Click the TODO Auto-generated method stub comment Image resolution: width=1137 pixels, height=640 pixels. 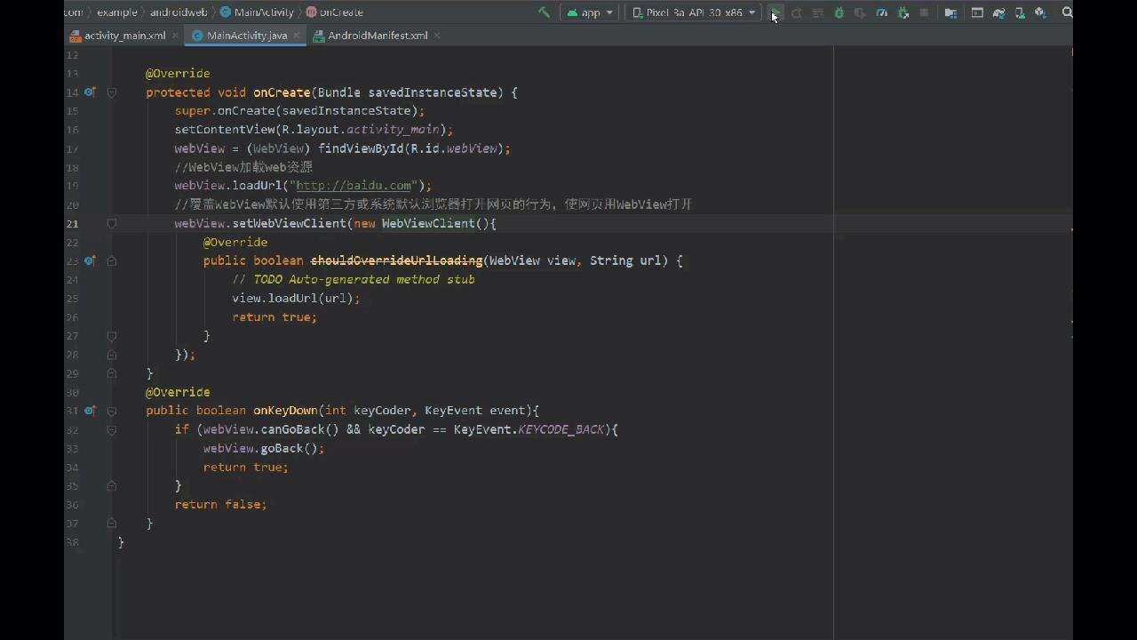pos(354,279)
